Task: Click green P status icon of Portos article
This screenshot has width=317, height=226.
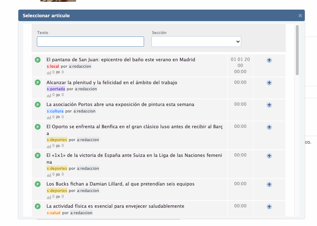Action: 38,105
